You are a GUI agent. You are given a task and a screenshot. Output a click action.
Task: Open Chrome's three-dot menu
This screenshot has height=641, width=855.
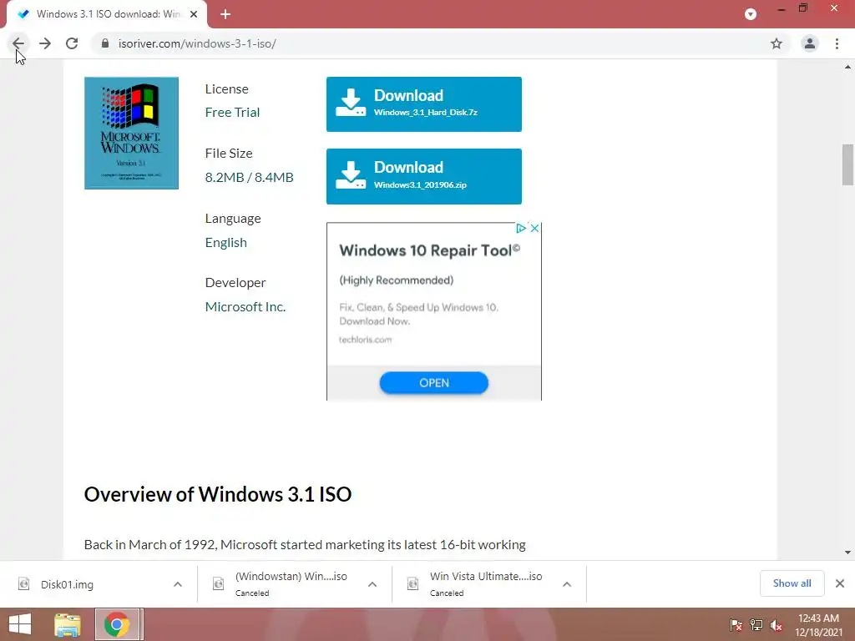(837, 43)
